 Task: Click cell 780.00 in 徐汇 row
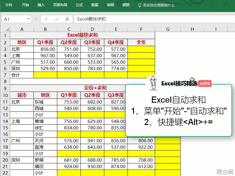pyautogui.click(x=92, y=128)
